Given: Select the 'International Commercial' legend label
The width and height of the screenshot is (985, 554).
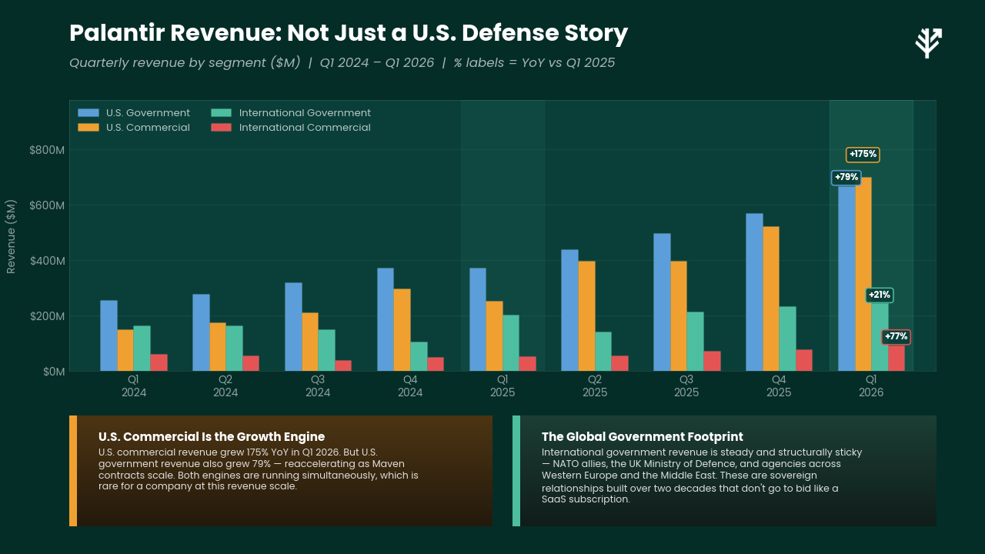Looking at the screenshot, I should pos(305,128).
